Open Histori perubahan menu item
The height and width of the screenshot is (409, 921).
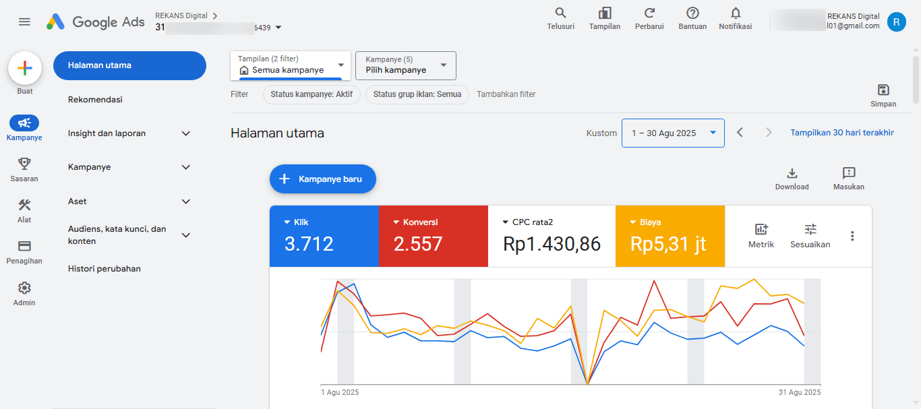[x=105, y=269]
